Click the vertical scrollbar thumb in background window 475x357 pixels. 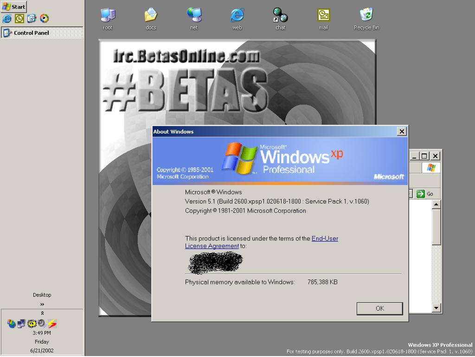pos(436,227)
